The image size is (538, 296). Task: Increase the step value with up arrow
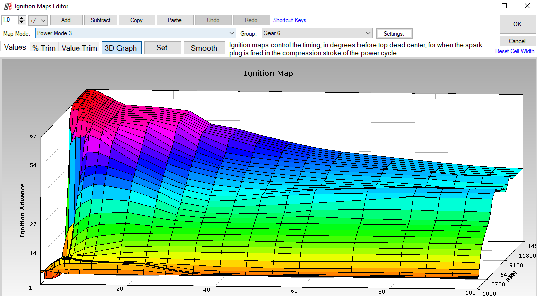click(x=22, y=18)
